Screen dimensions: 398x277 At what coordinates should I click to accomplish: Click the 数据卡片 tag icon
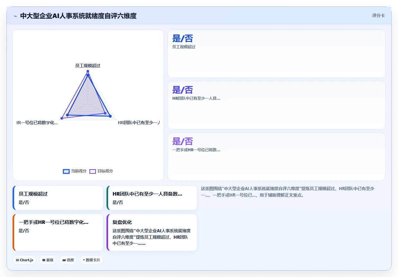click(x=84, y=260)
